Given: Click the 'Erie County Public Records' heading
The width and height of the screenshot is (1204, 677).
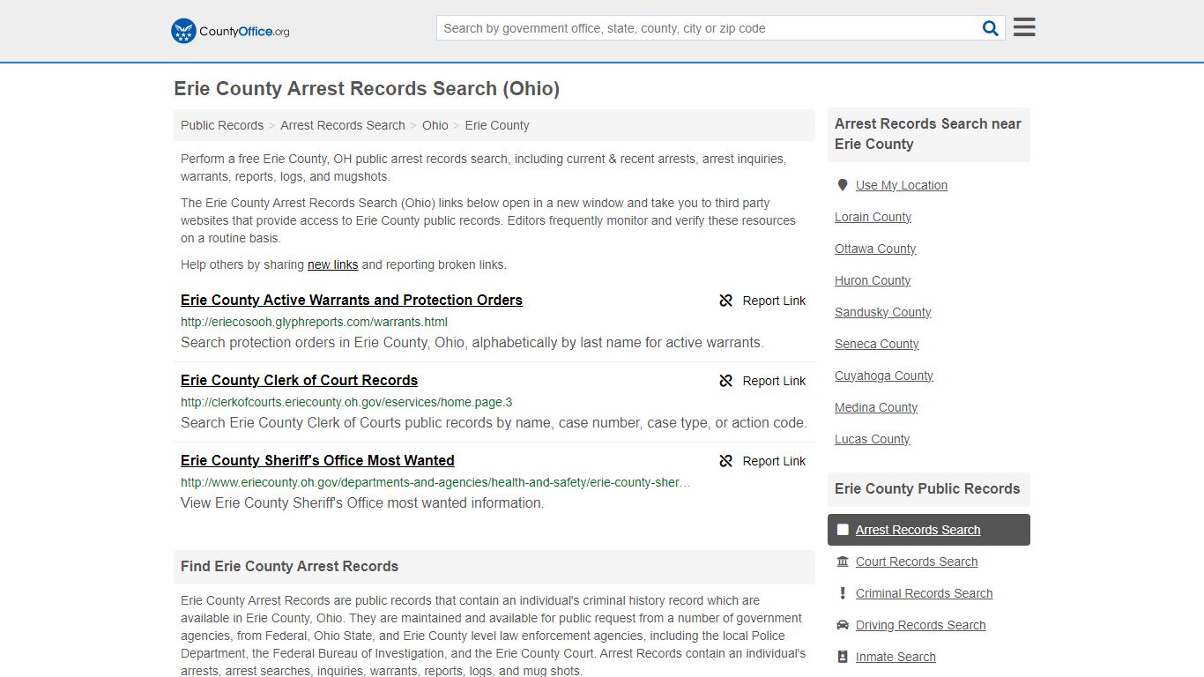Looking at the screenshot, I should [x=927, y=488].
